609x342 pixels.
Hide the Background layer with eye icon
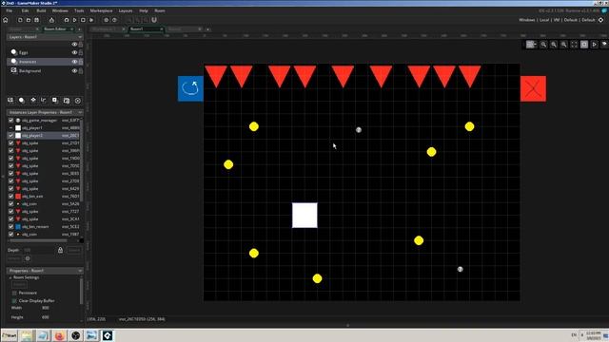(74, 71)
